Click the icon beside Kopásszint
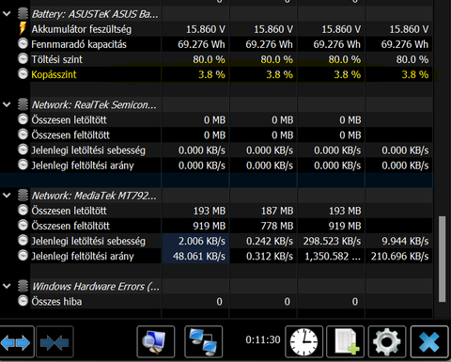The image size is (451, 362). pyautogui.click(x=23, y=74)
